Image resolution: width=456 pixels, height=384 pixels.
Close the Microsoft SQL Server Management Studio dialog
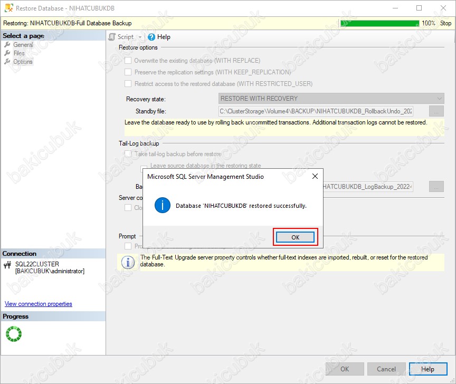(x=315, y=176)
